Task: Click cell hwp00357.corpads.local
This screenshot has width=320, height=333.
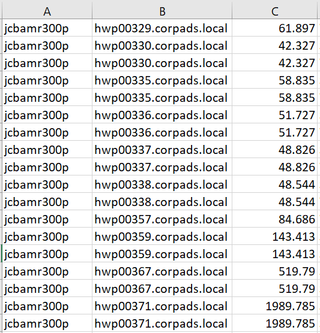Action: click(162, 219)
